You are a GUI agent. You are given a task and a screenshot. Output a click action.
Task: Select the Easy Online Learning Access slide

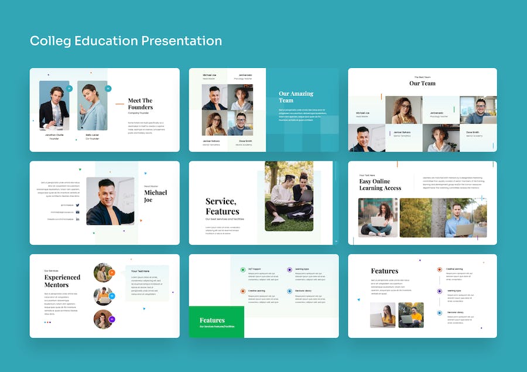tap(422, 203)
